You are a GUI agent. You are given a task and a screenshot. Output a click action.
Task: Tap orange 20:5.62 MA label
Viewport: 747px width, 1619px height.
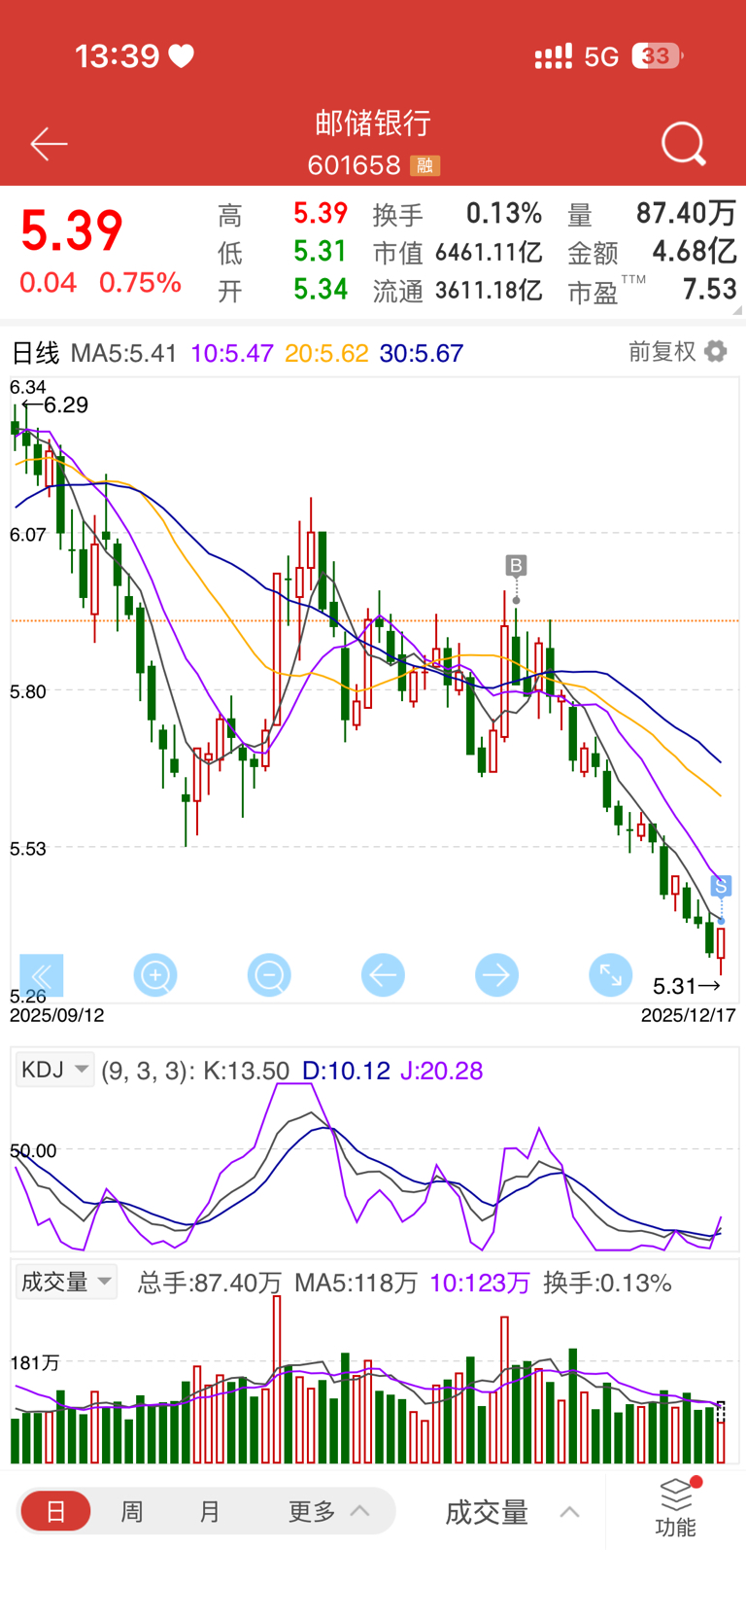326,353
